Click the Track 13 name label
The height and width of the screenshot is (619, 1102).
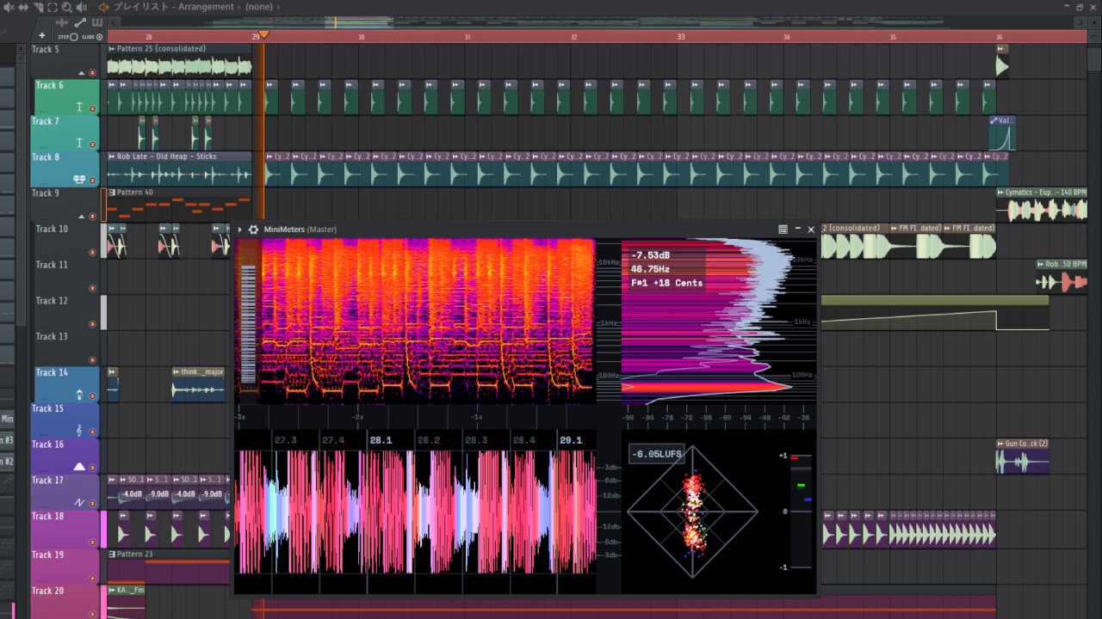pos(52,337)
